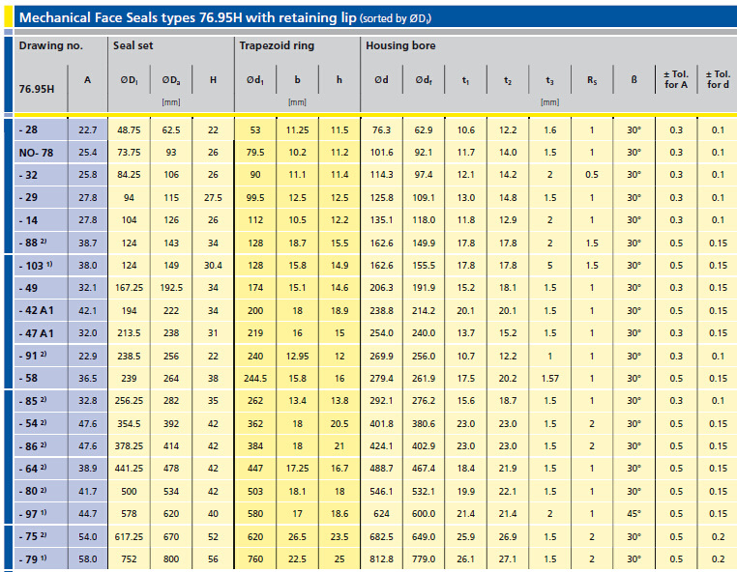
Task: Select drawing number row '- 80 2)'
Action: (x=33, y=491)
